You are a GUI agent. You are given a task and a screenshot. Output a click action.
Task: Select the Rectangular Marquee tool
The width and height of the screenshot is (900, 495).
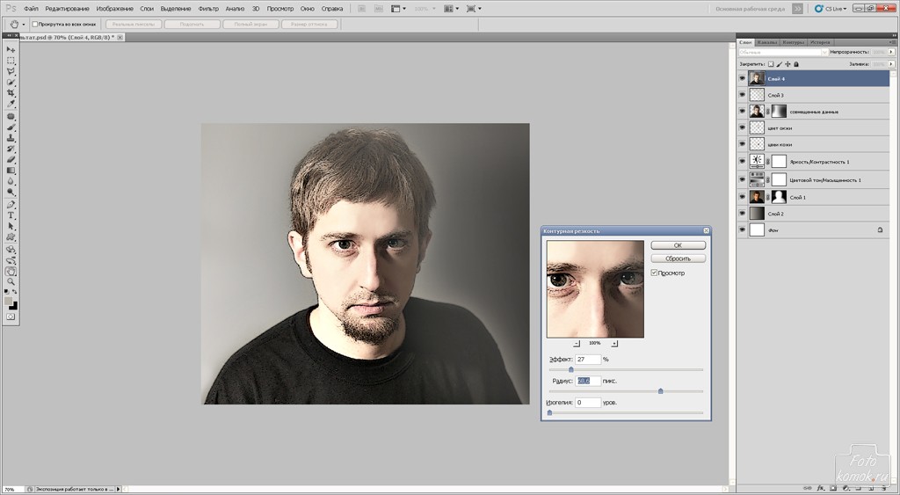[11, 61]
